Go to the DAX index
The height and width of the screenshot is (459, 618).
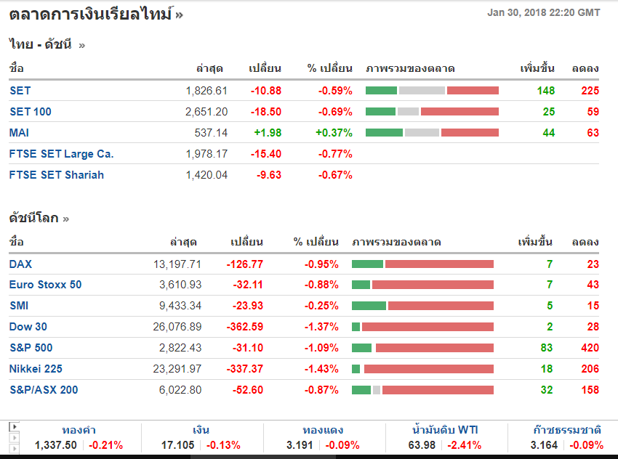(x=20, y=264)
